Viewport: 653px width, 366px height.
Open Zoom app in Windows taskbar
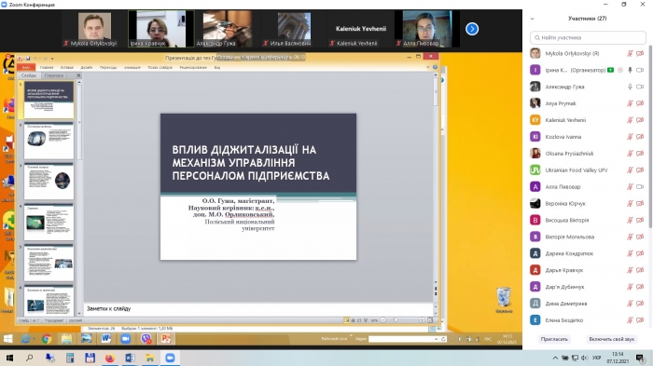pos(170,358)
